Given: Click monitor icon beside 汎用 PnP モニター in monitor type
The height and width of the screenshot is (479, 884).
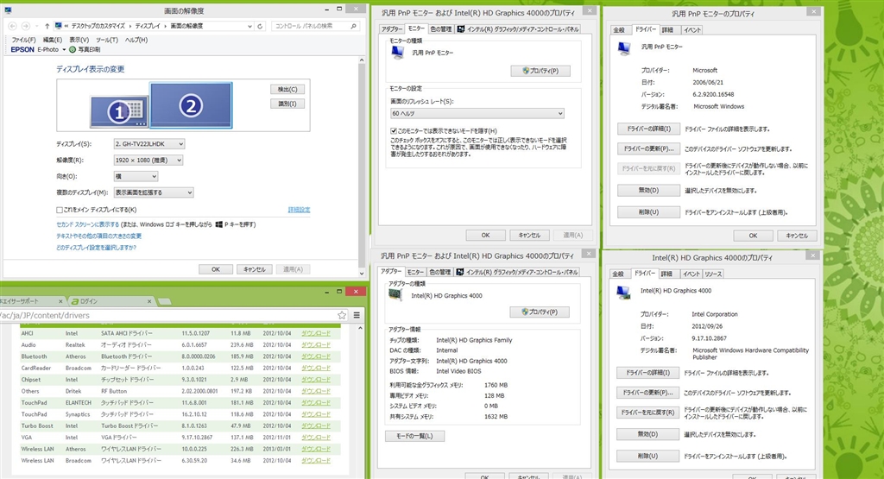Looking at the screenshot, I should click(397, 53).
